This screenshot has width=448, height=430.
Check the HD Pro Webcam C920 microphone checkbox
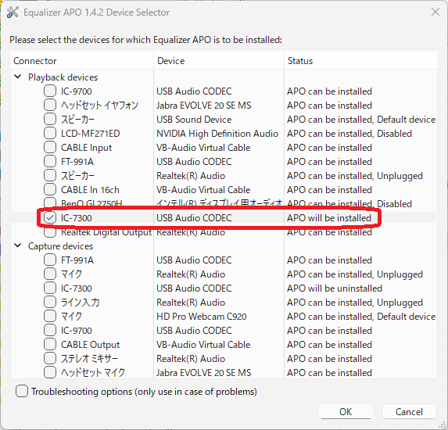click(50, 317)
